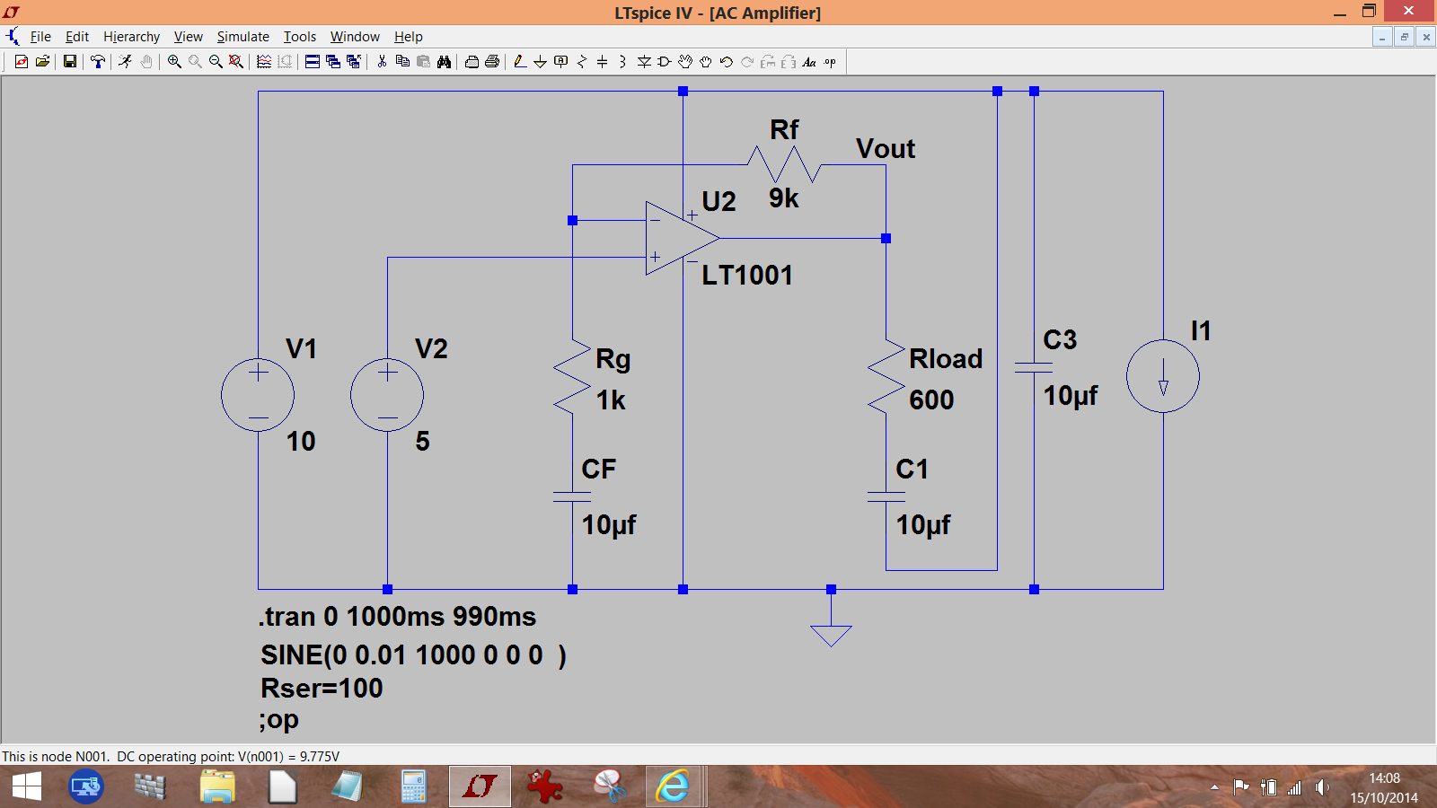Zoom to fit with the crossed magnifier icon
Image resolution: width=1437 pixels, height=808 pixels.
click(236, 62)
